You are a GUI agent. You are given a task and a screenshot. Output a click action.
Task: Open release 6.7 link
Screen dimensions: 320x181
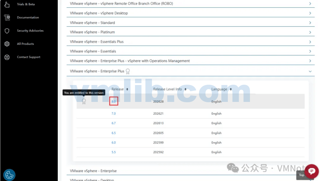click(114, 123)
